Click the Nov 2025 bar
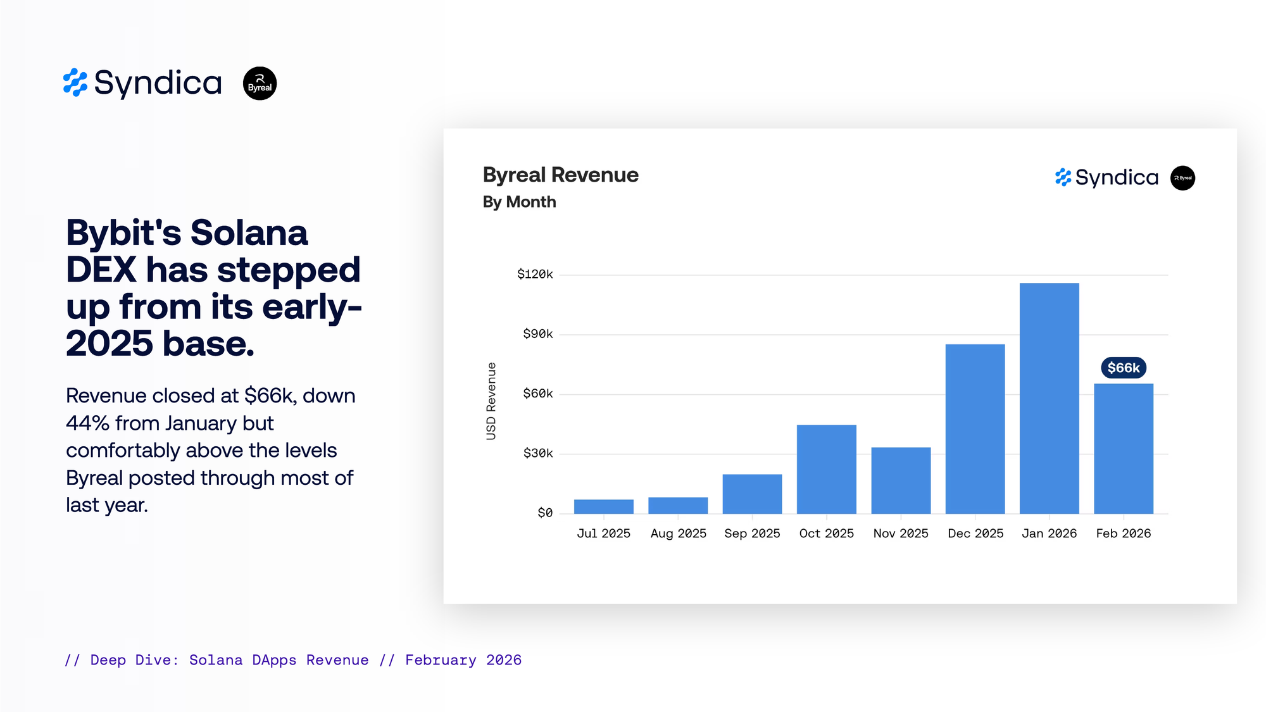 coord(901,480)
